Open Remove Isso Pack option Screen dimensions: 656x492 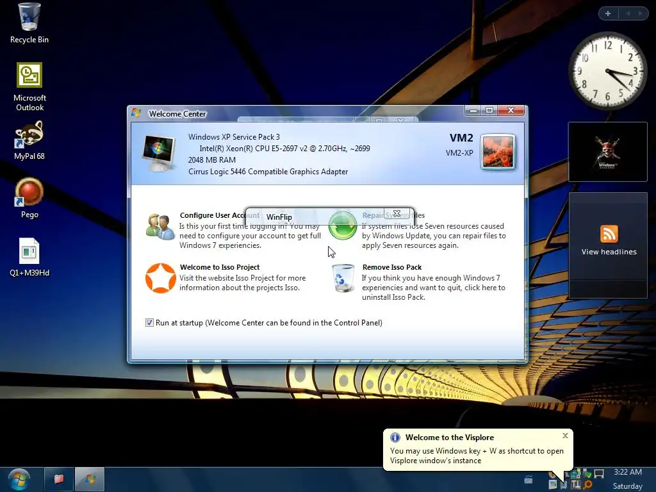[x=391, y=267]
